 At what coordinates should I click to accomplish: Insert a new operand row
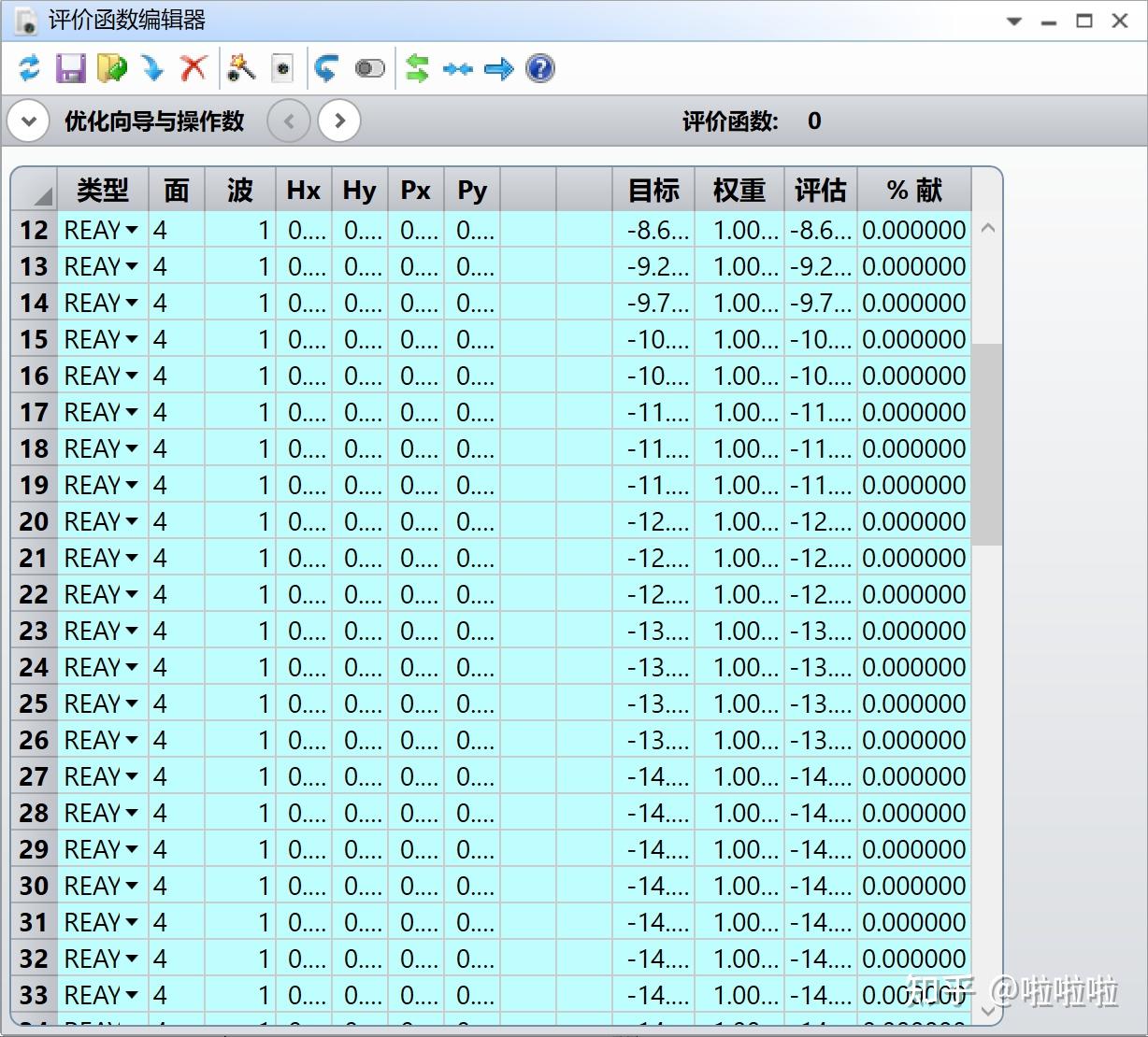tap(152, 67)
